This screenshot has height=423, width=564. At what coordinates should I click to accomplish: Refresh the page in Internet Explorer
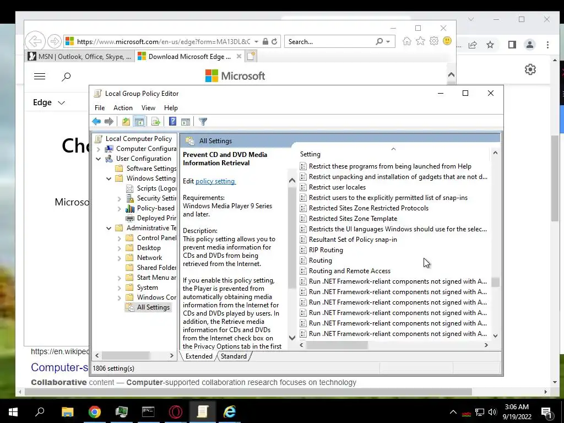pos(274,41)
